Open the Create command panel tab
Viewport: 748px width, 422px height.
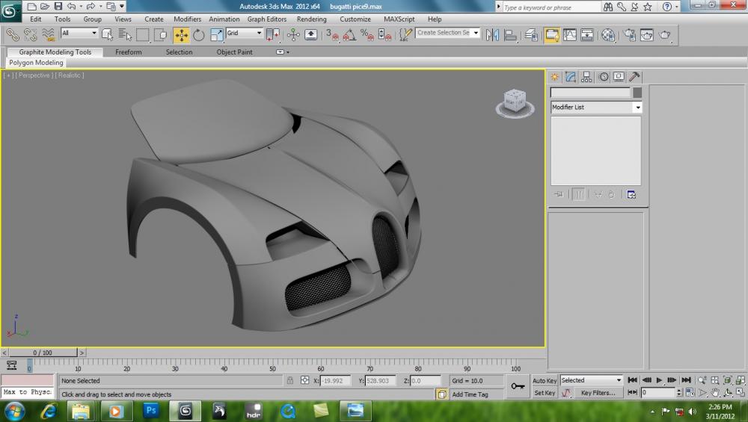click(x=555, y=77)
